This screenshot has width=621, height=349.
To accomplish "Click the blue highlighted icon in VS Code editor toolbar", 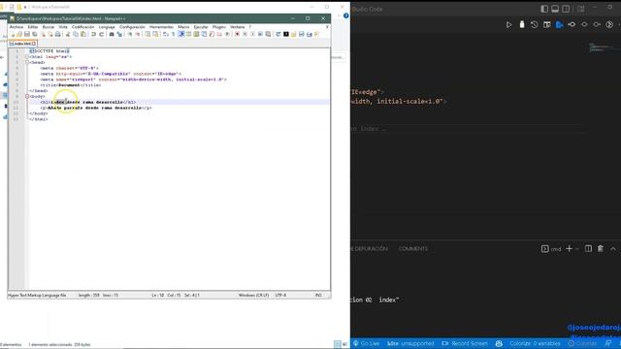I will pyautogui.click(x=559, y=24).
